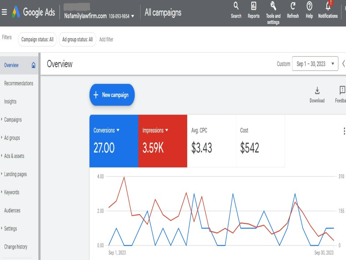Screen dimensions: 346x260
Task: Click the $3.43 average CPC value
Action: point(202,148)
